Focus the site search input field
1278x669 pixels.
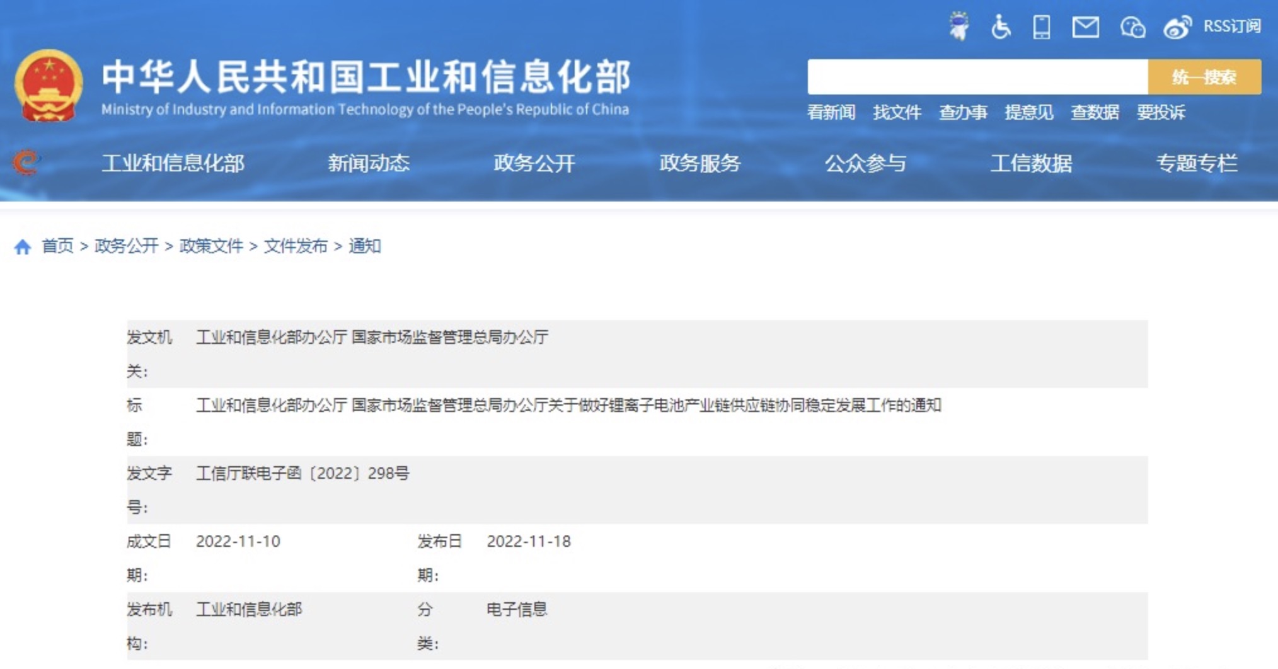click(977, 77)
